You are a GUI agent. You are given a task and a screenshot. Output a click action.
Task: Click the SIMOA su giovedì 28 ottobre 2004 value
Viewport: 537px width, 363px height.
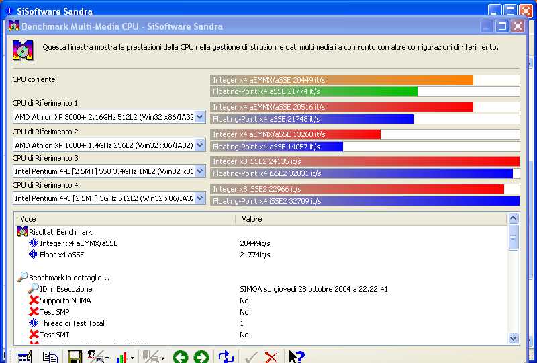(x=313, y=289)
